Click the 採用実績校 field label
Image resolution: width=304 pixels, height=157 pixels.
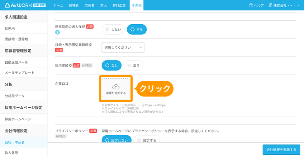click(x=63, y=65)
